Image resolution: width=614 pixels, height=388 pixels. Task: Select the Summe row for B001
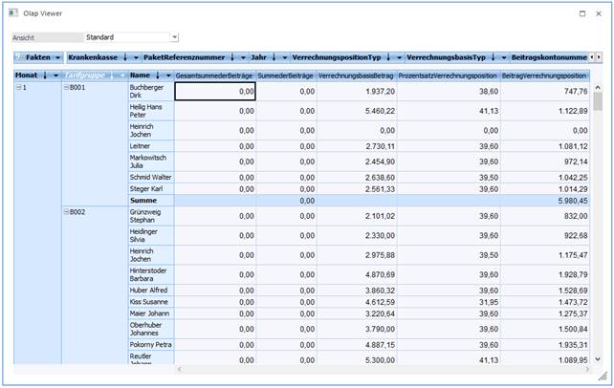[143, 201]
